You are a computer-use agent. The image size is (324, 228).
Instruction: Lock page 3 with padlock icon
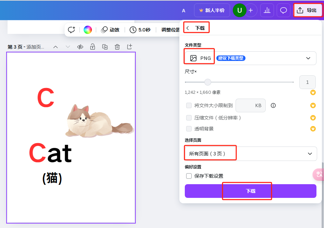click(93, 47)
